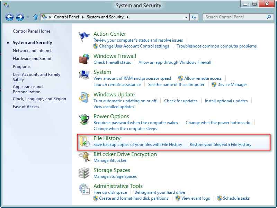Click Manage Storage Spaces
Viewport: 277px width, 208px height.
115,176
